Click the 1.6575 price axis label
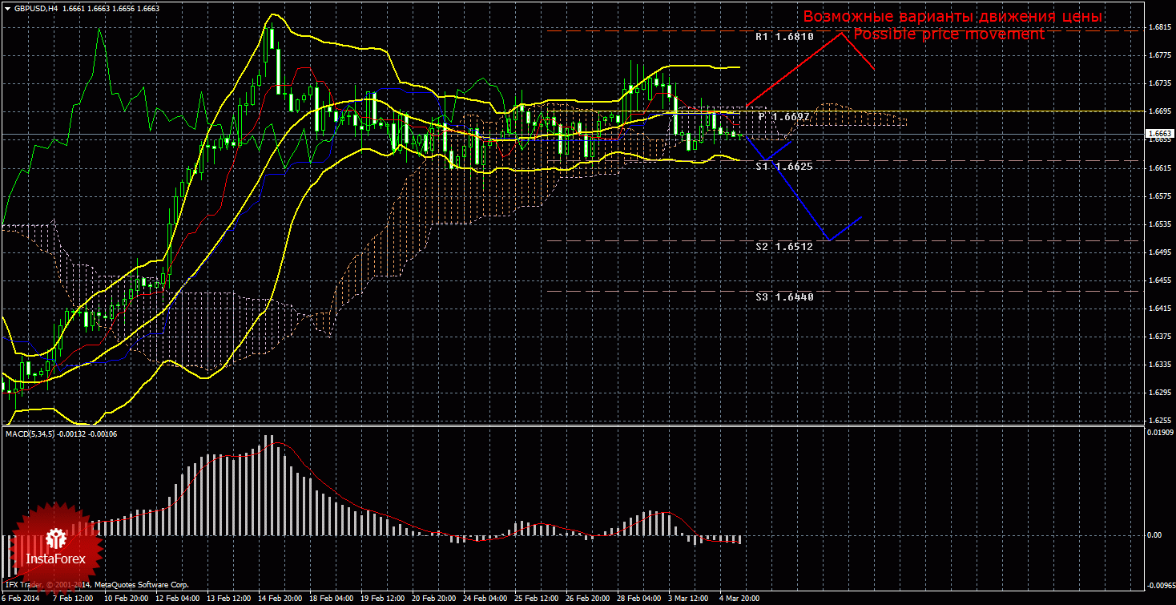1176x605 pixels. (1159, 196)
